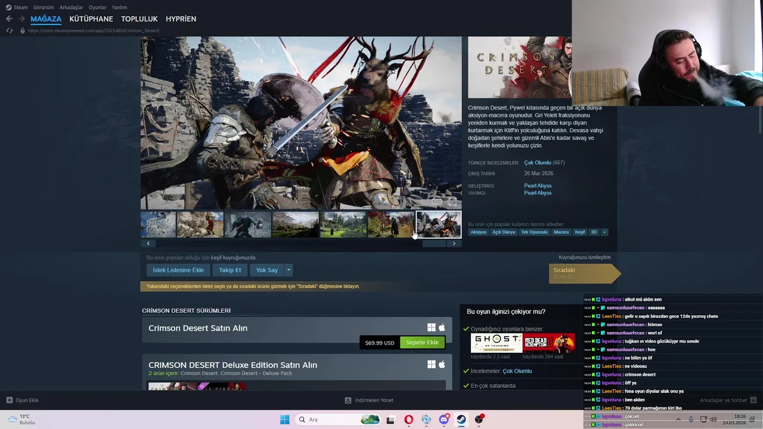Click the store URL address field

(94, 30)
